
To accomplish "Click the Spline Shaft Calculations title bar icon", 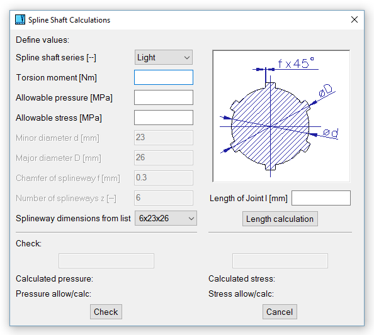I will (20, 19).
